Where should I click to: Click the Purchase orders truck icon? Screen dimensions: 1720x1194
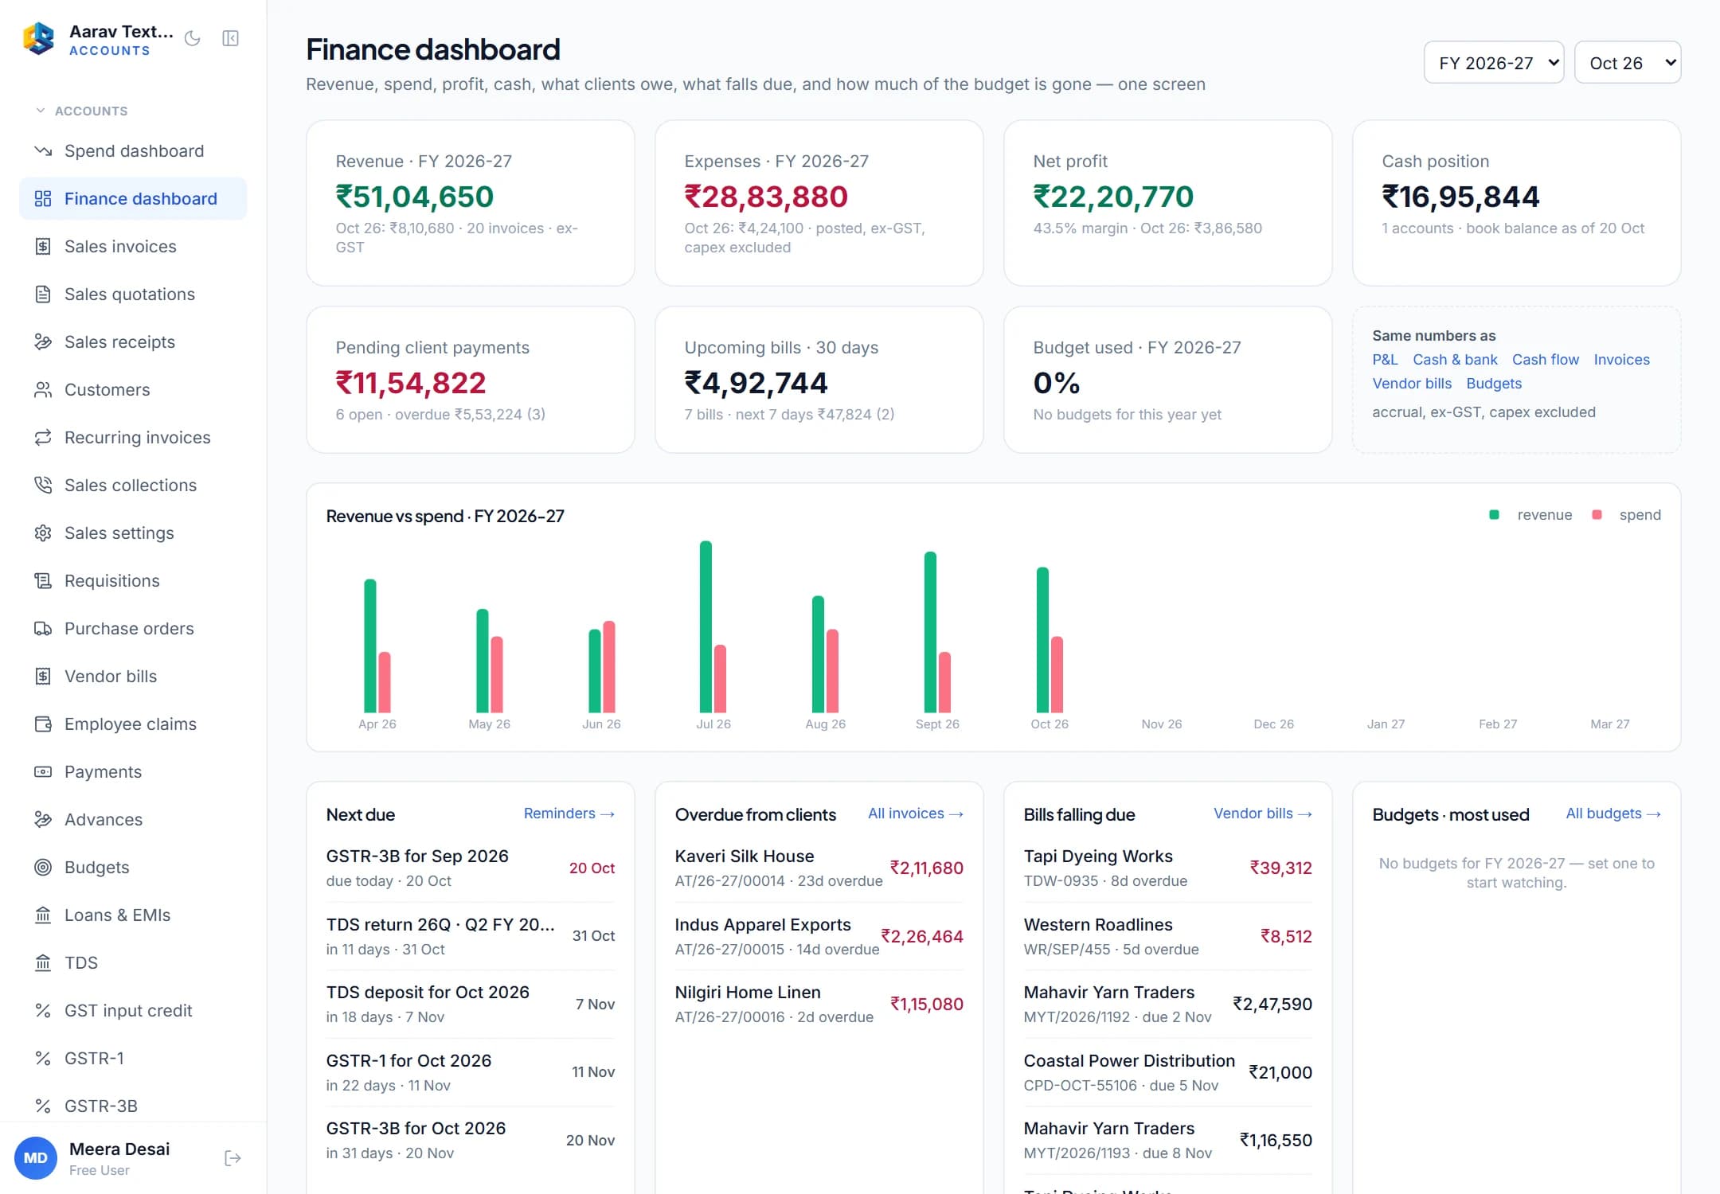pyautogui.click(x=43, y=629)
